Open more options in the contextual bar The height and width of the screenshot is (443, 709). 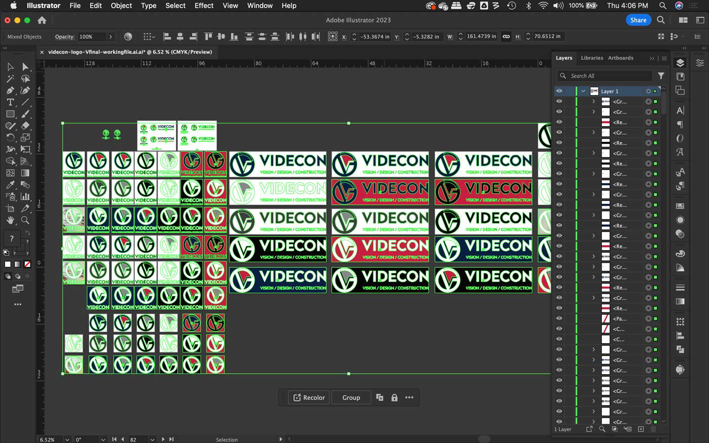[x=409, y=397]
